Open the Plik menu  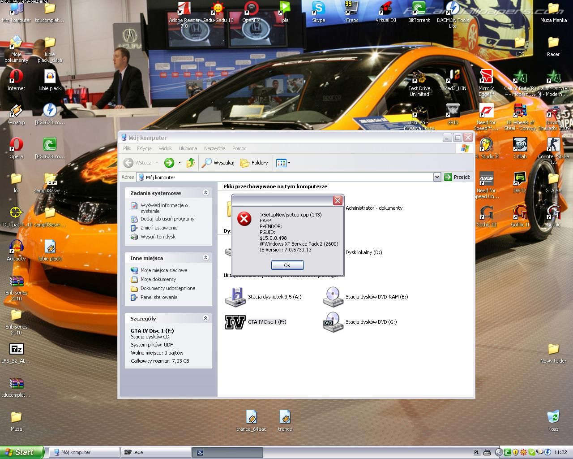point(127,148)
